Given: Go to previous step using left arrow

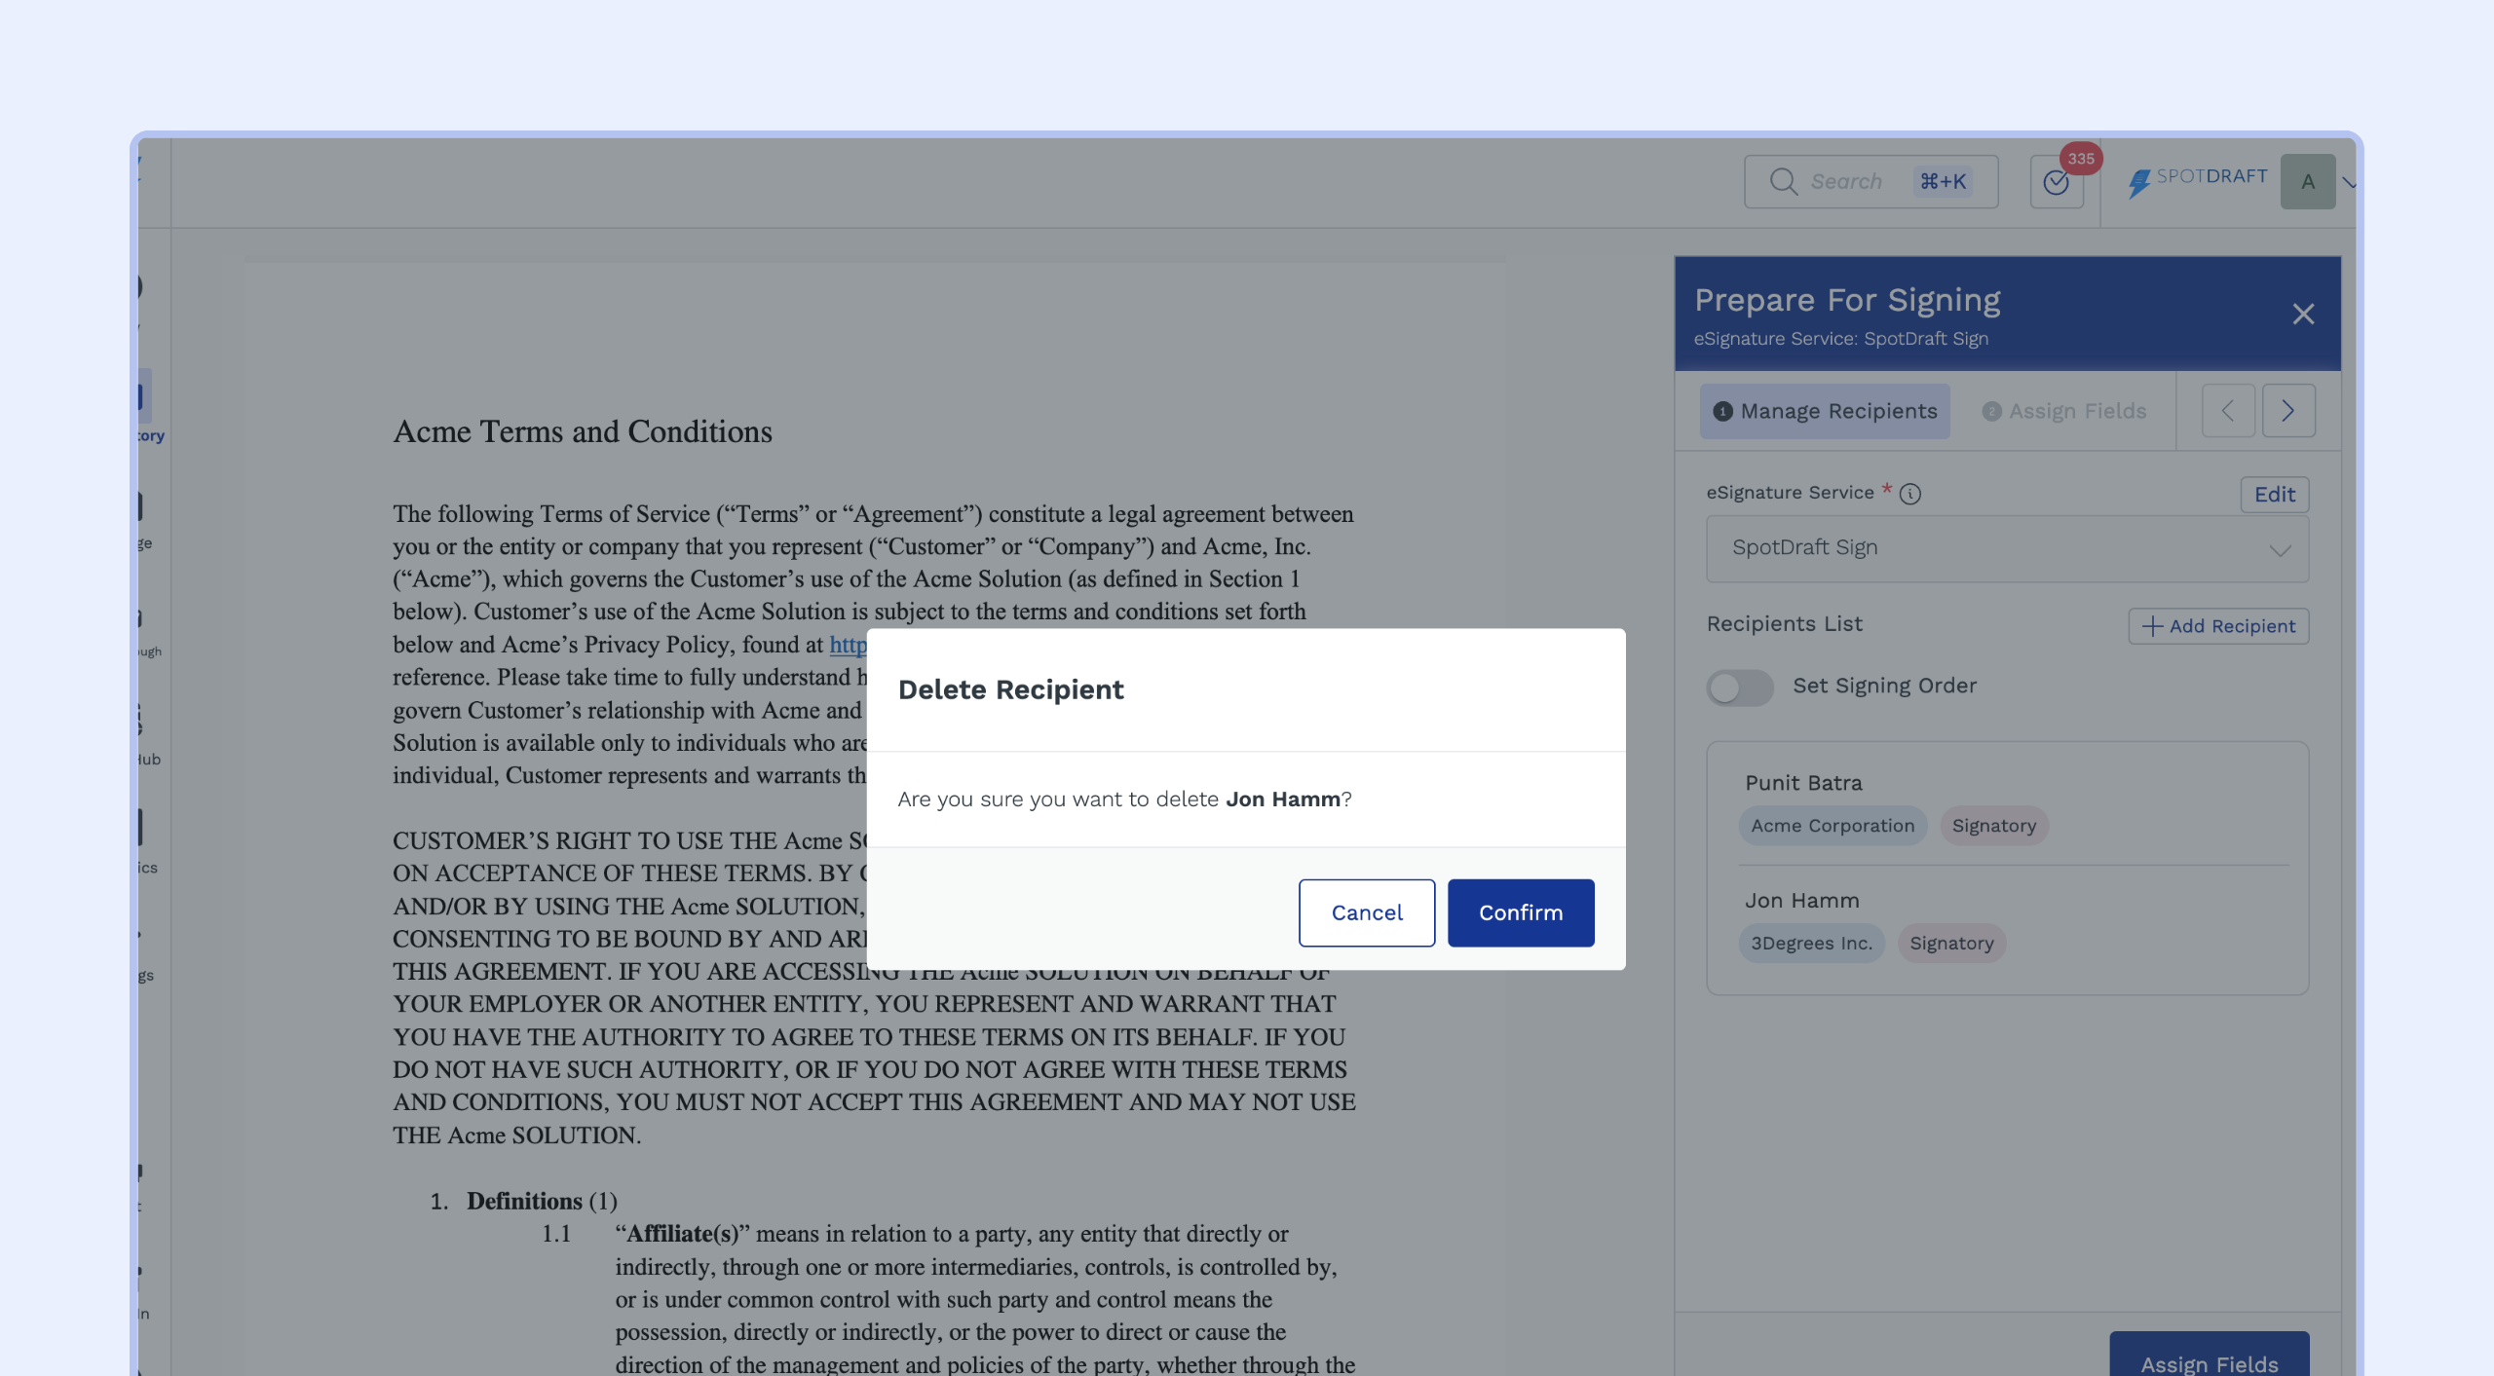Looking at the screenshot, I should pos(2228,411).
